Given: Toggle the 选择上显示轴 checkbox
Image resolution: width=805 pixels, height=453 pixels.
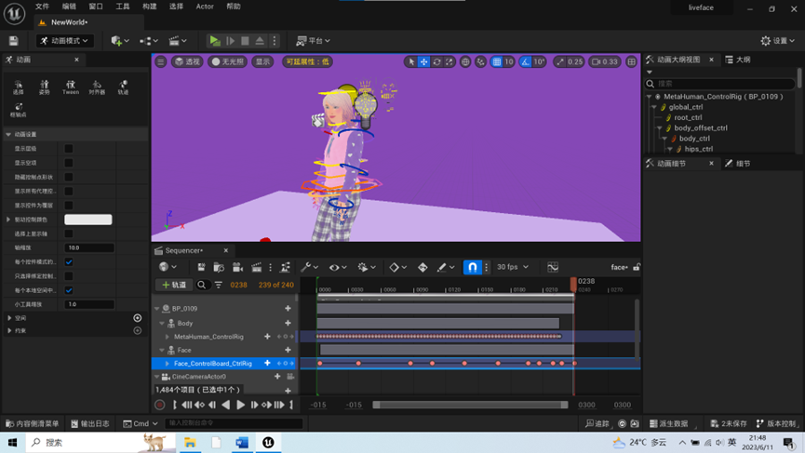Looking at the screenshot, I should (68, 233).
